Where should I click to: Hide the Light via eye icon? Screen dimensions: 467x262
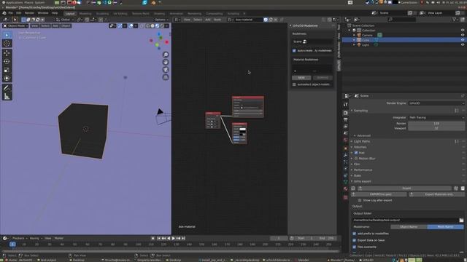(463, 45)
